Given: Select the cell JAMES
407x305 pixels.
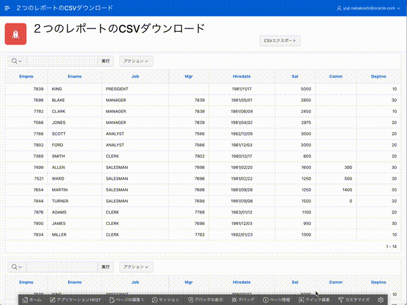Looking at the screenshot, I should 59,223.
